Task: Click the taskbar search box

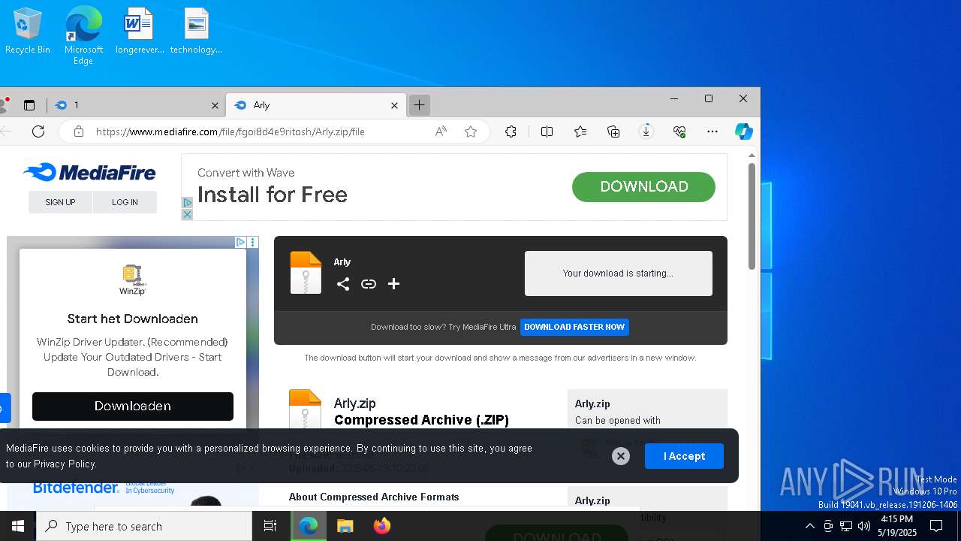Action: click(144, 526)
